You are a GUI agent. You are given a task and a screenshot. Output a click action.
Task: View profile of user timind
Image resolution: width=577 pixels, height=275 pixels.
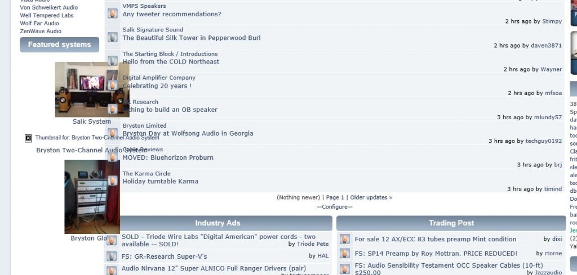(553, 189)
